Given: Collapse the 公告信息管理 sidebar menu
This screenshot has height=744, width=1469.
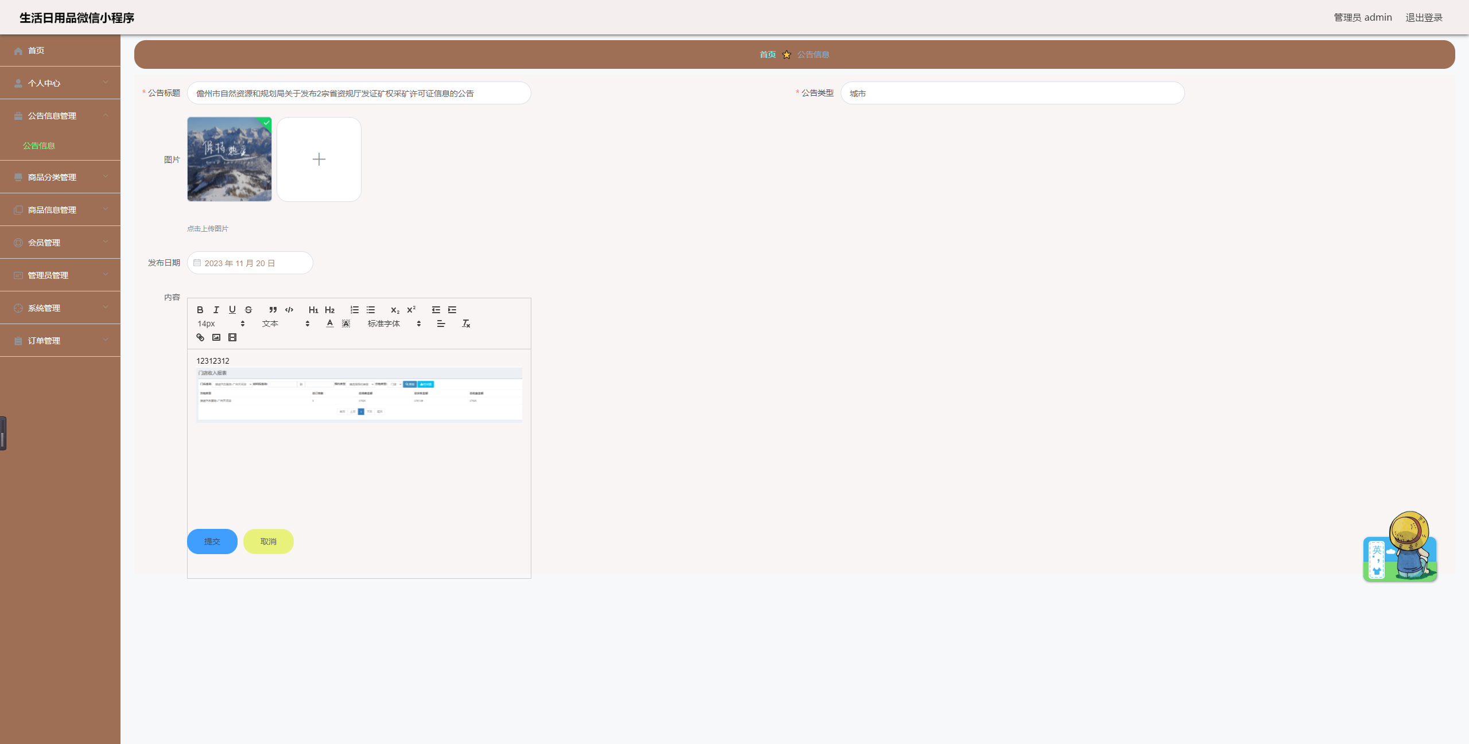Looking at the screenshot, I should click(x=60, y=116).
